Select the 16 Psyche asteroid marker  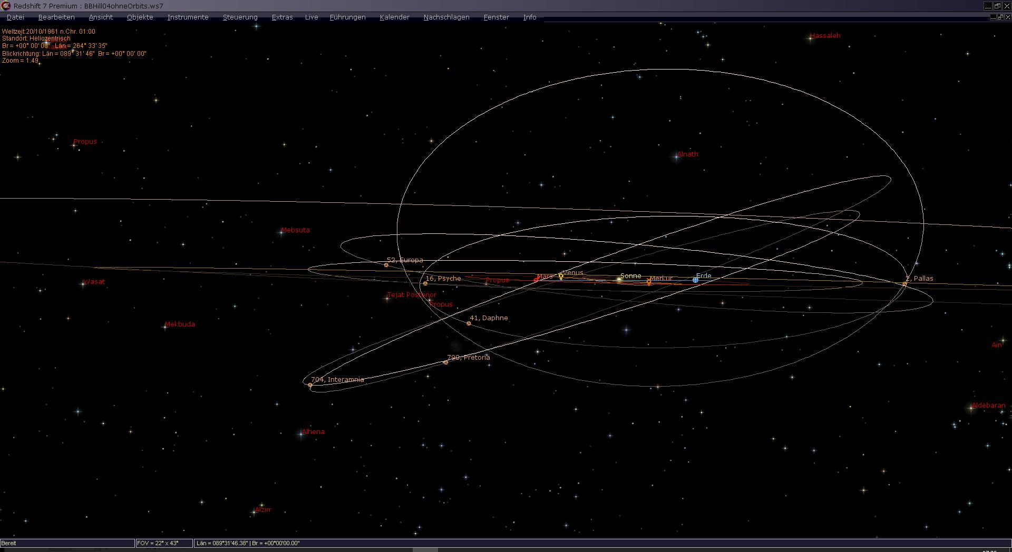pyautogui.click(x=425, y=283)
